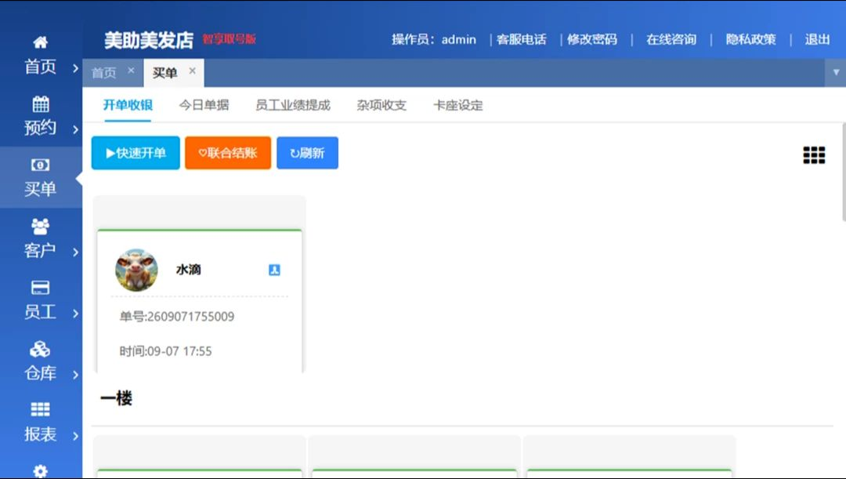The width and height of the screenshot is (846, 479).
Task: Click the 美助美发店 title
Action: tap(149, 40)
